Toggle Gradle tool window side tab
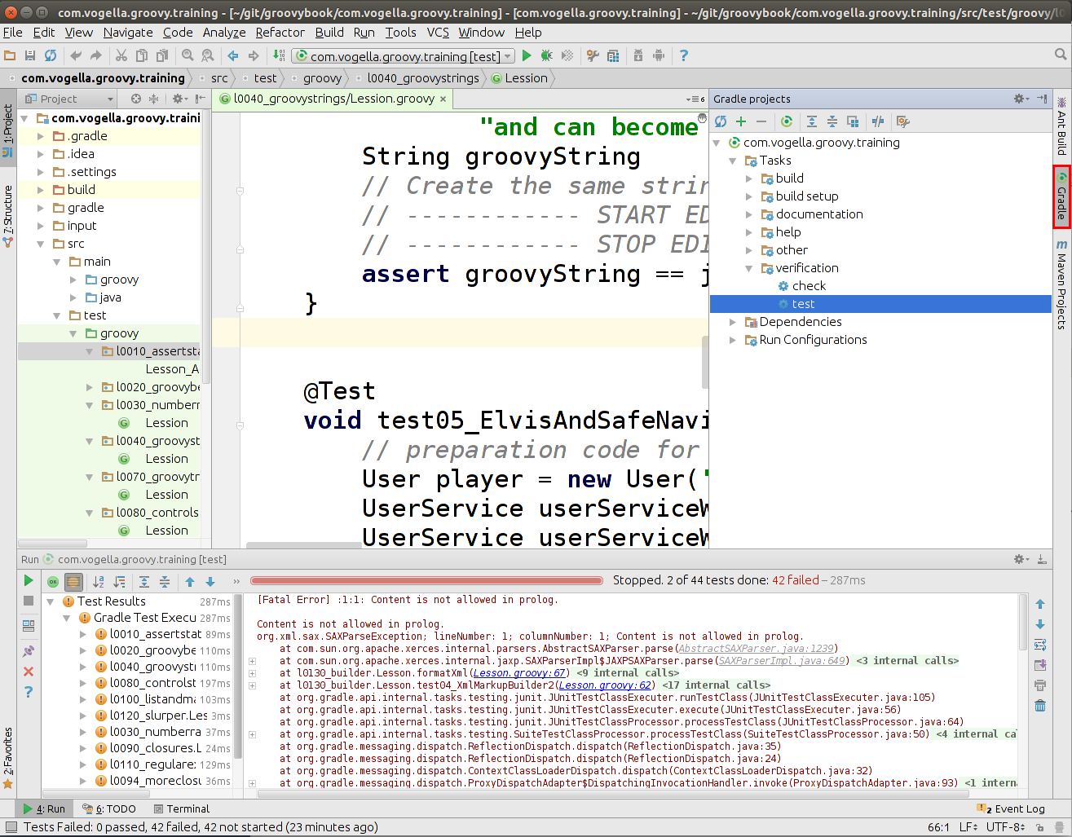This screenshot has height=837, width=1072. click(1061, 197)
